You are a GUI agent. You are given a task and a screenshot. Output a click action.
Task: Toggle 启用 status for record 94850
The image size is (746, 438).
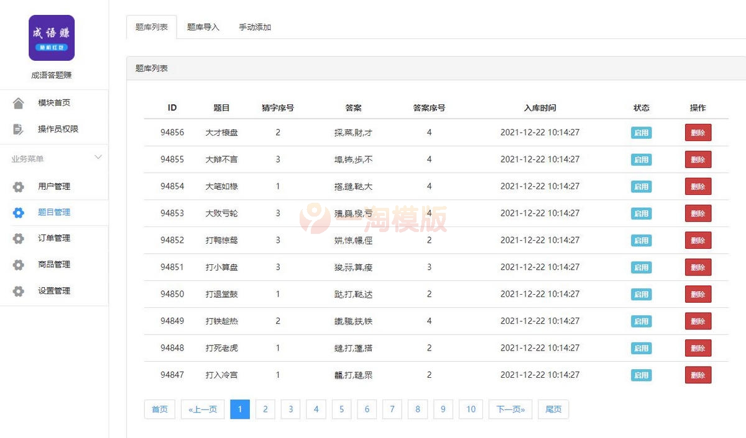(x=641, y=294)
